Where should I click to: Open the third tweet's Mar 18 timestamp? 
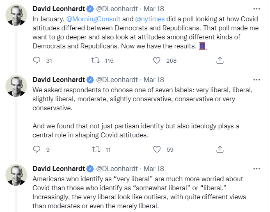pos(153,169)
